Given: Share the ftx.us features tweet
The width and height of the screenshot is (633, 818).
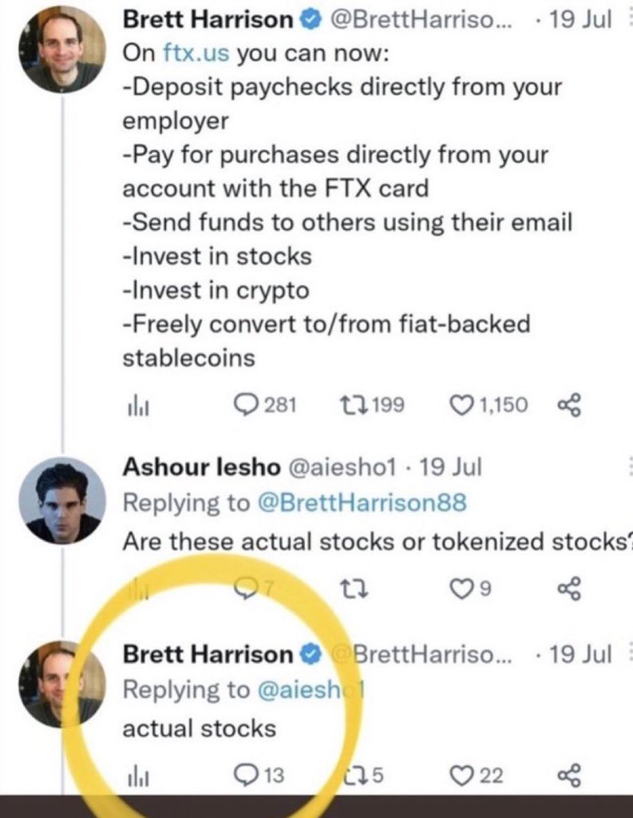Looking at the screenshot, I should click(x=568, y=406).
